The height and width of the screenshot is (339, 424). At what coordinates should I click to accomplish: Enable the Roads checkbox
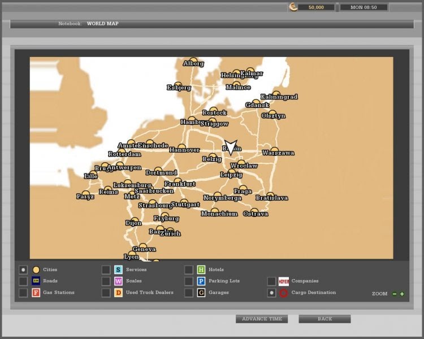click(23, 281)
